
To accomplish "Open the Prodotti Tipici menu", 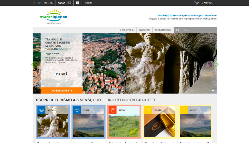I will click(x=163, y=30).
